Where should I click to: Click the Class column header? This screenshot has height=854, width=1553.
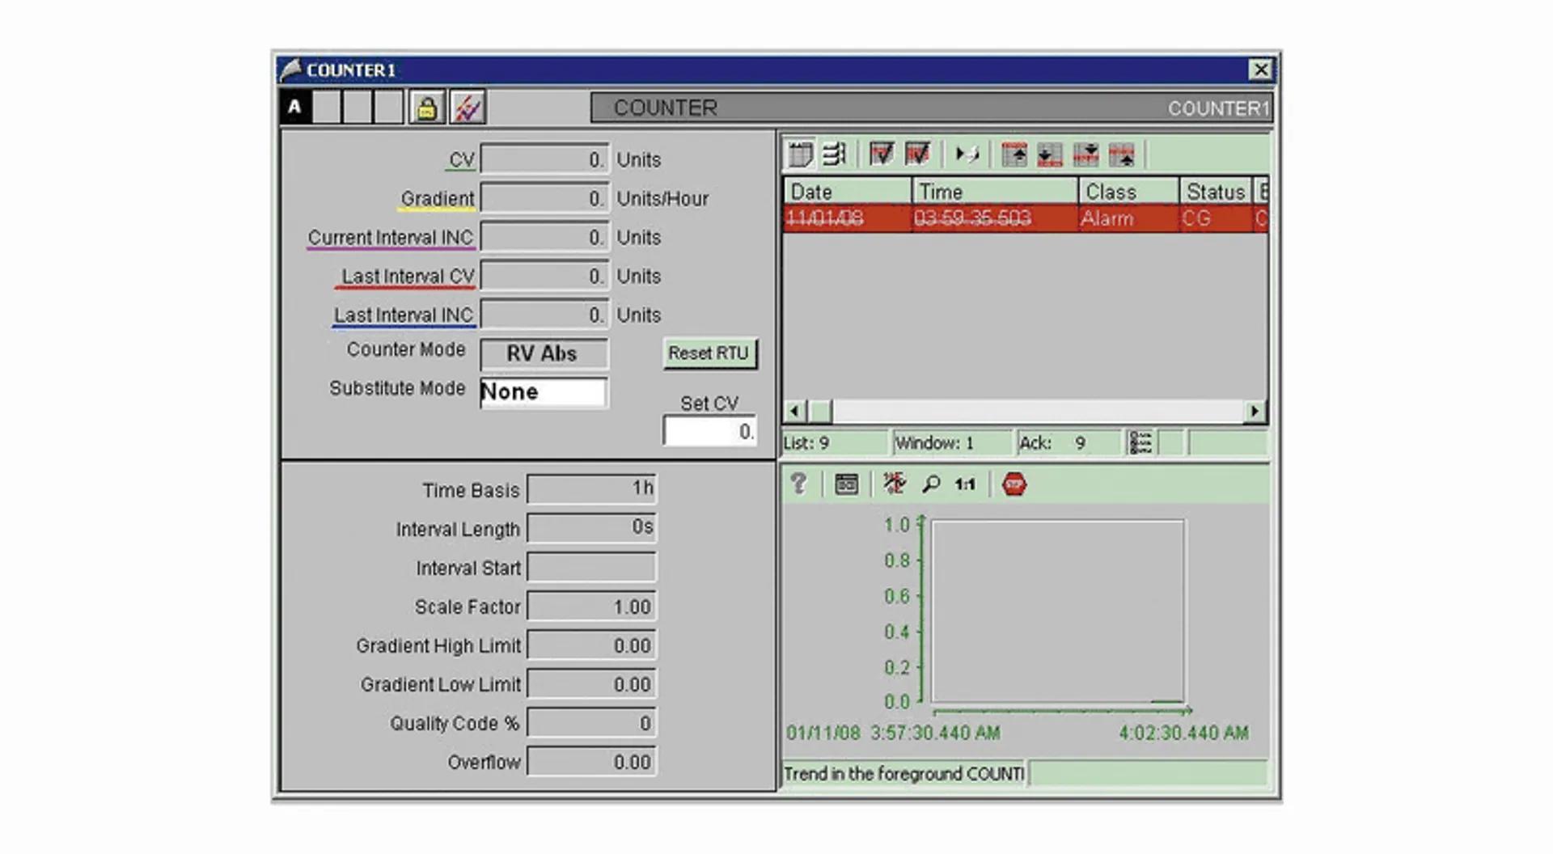[x=1128, y=192]
